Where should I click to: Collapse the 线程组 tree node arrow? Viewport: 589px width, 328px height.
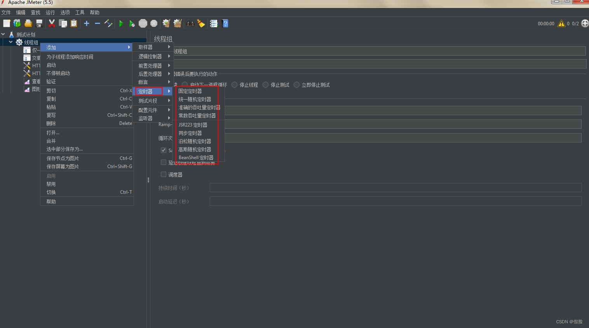(11, 42)
